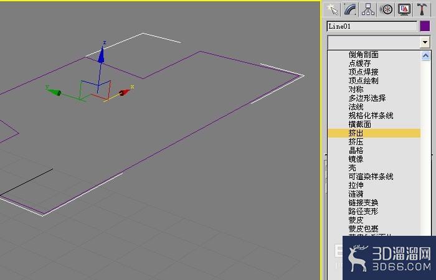Click the modifier list scroll-up arrow
The image size is (436, 280).
(x=425, y=56)
